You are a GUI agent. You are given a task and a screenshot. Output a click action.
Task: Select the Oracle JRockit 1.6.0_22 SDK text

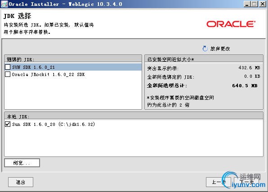tap(49, 74)
